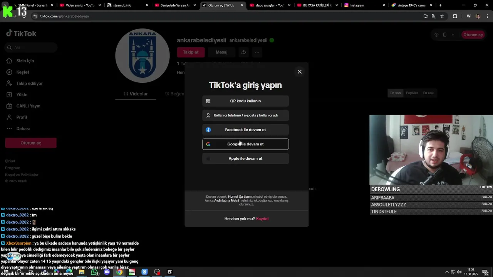Sort videos by En son
This screenshot has height=277, width=493.
396,93
